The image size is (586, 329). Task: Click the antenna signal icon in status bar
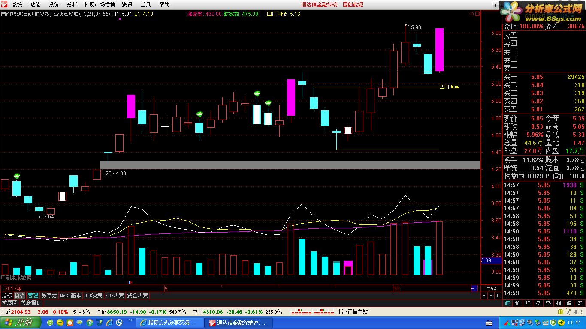[x=568, y=311]
